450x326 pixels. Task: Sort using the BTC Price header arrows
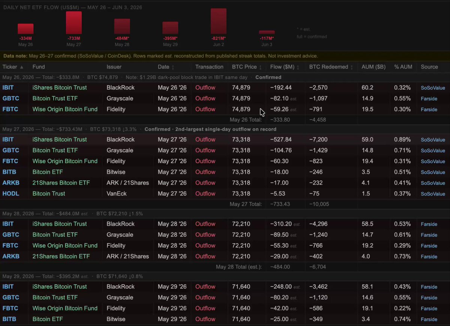261,67
